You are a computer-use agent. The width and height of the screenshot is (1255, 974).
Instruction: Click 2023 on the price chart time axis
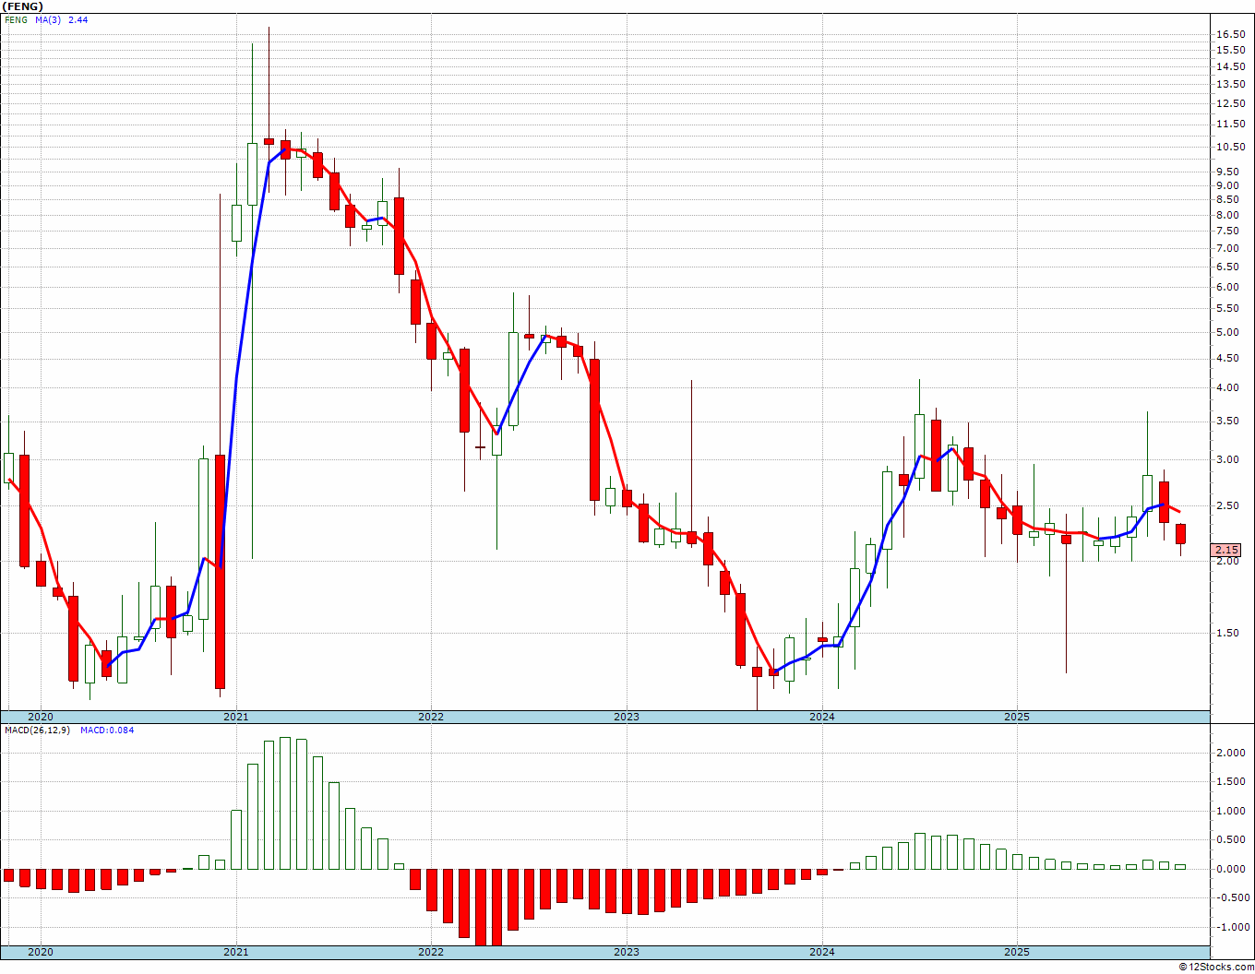pos(626,717)
